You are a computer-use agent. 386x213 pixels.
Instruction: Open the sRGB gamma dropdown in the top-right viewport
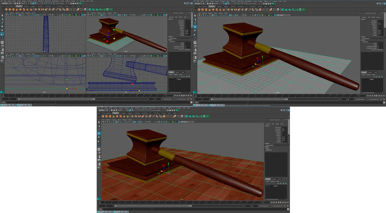[x=283, y=15]
